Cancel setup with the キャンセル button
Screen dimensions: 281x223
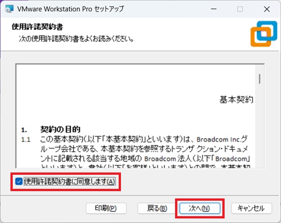pos(251,208)
